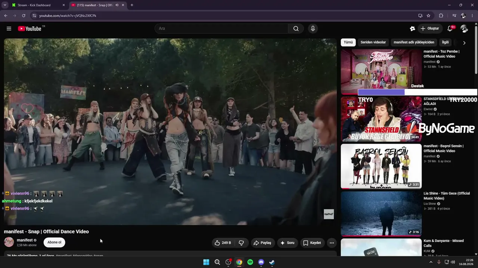Open the taskbar clock and date
The height and width of the screenshot is (268, 478).
coord(466,262)
